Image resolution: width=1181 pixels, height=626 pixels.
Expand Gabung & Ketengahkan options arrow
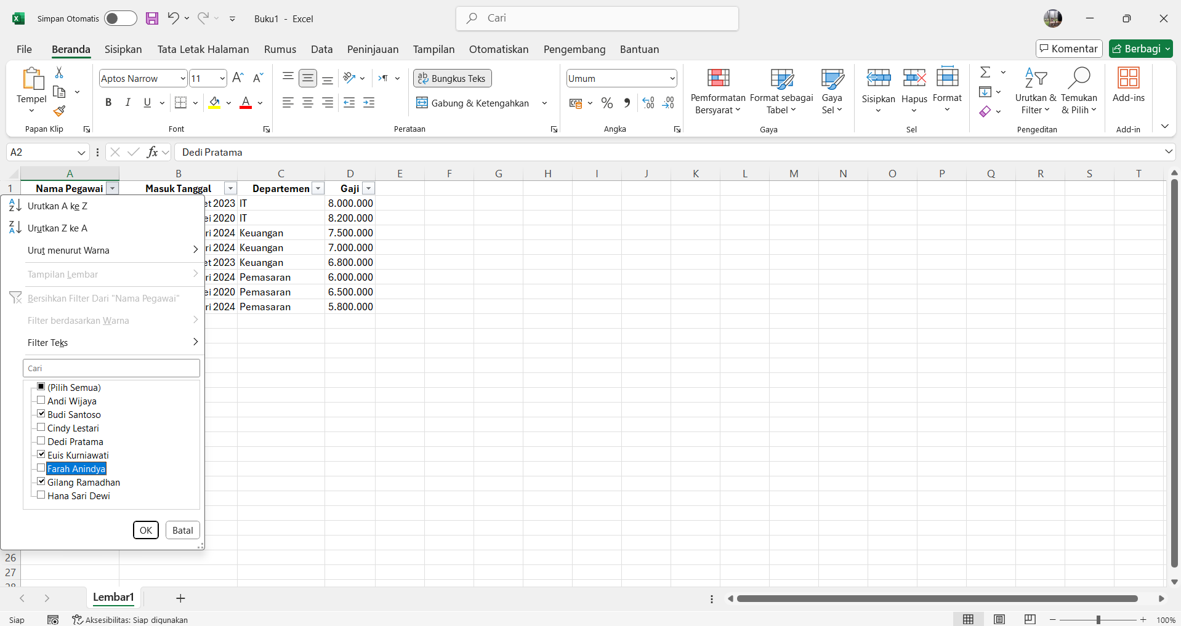coord(544,103)
